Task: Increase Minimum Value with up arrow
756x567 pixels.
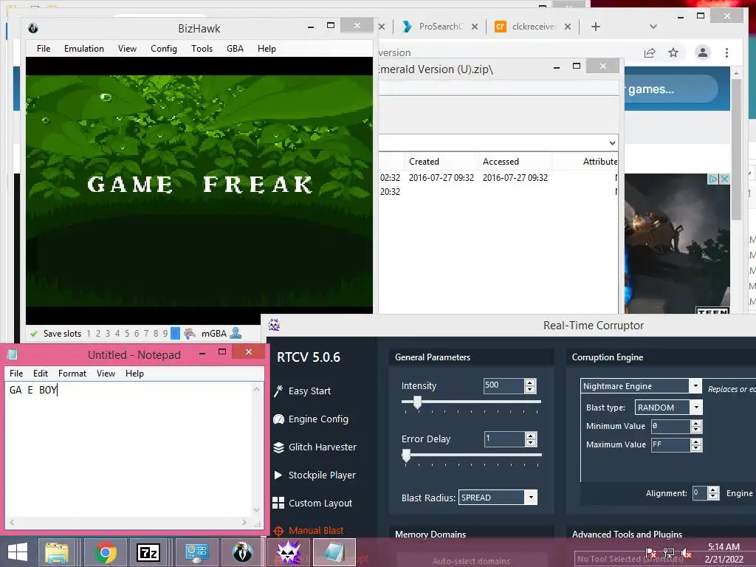Action: point(695,423)
